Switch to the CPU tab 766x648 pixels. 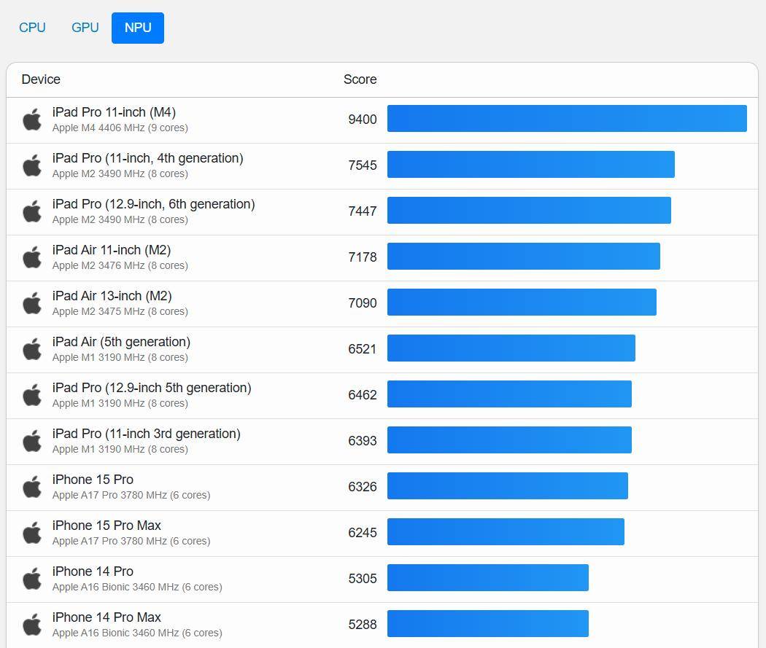point(32,28)
